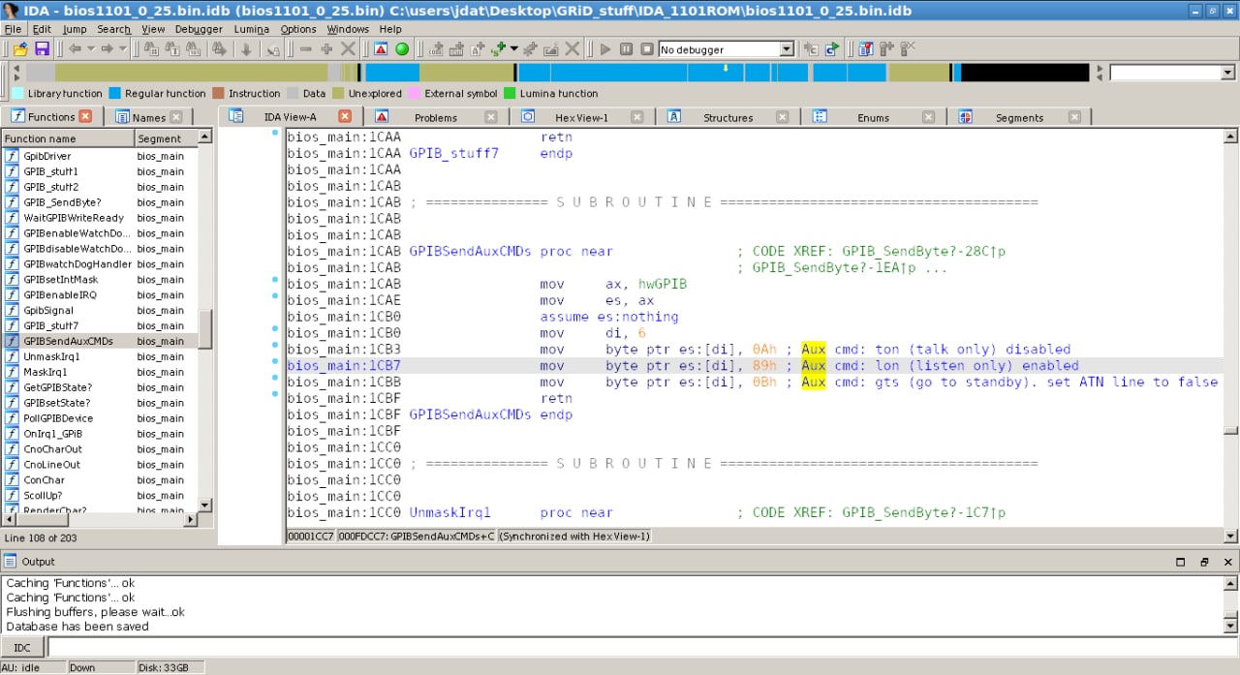Image resolution: width=1240 pixels, height=675 pixels.
Task: Sort by the Function name column header
Action: pyautogui.click(x=40, y=138)
